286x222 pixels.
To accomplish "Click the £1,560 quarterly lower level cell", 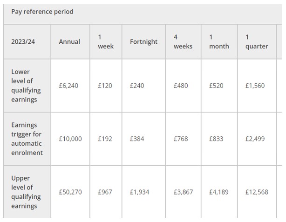I will pyautogui.click(x=255, y=86).
